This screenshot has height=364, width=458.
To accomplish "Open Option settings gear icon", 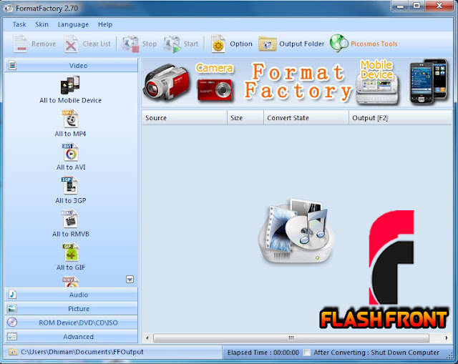I will pyautogui.click(x=218, y=44).
